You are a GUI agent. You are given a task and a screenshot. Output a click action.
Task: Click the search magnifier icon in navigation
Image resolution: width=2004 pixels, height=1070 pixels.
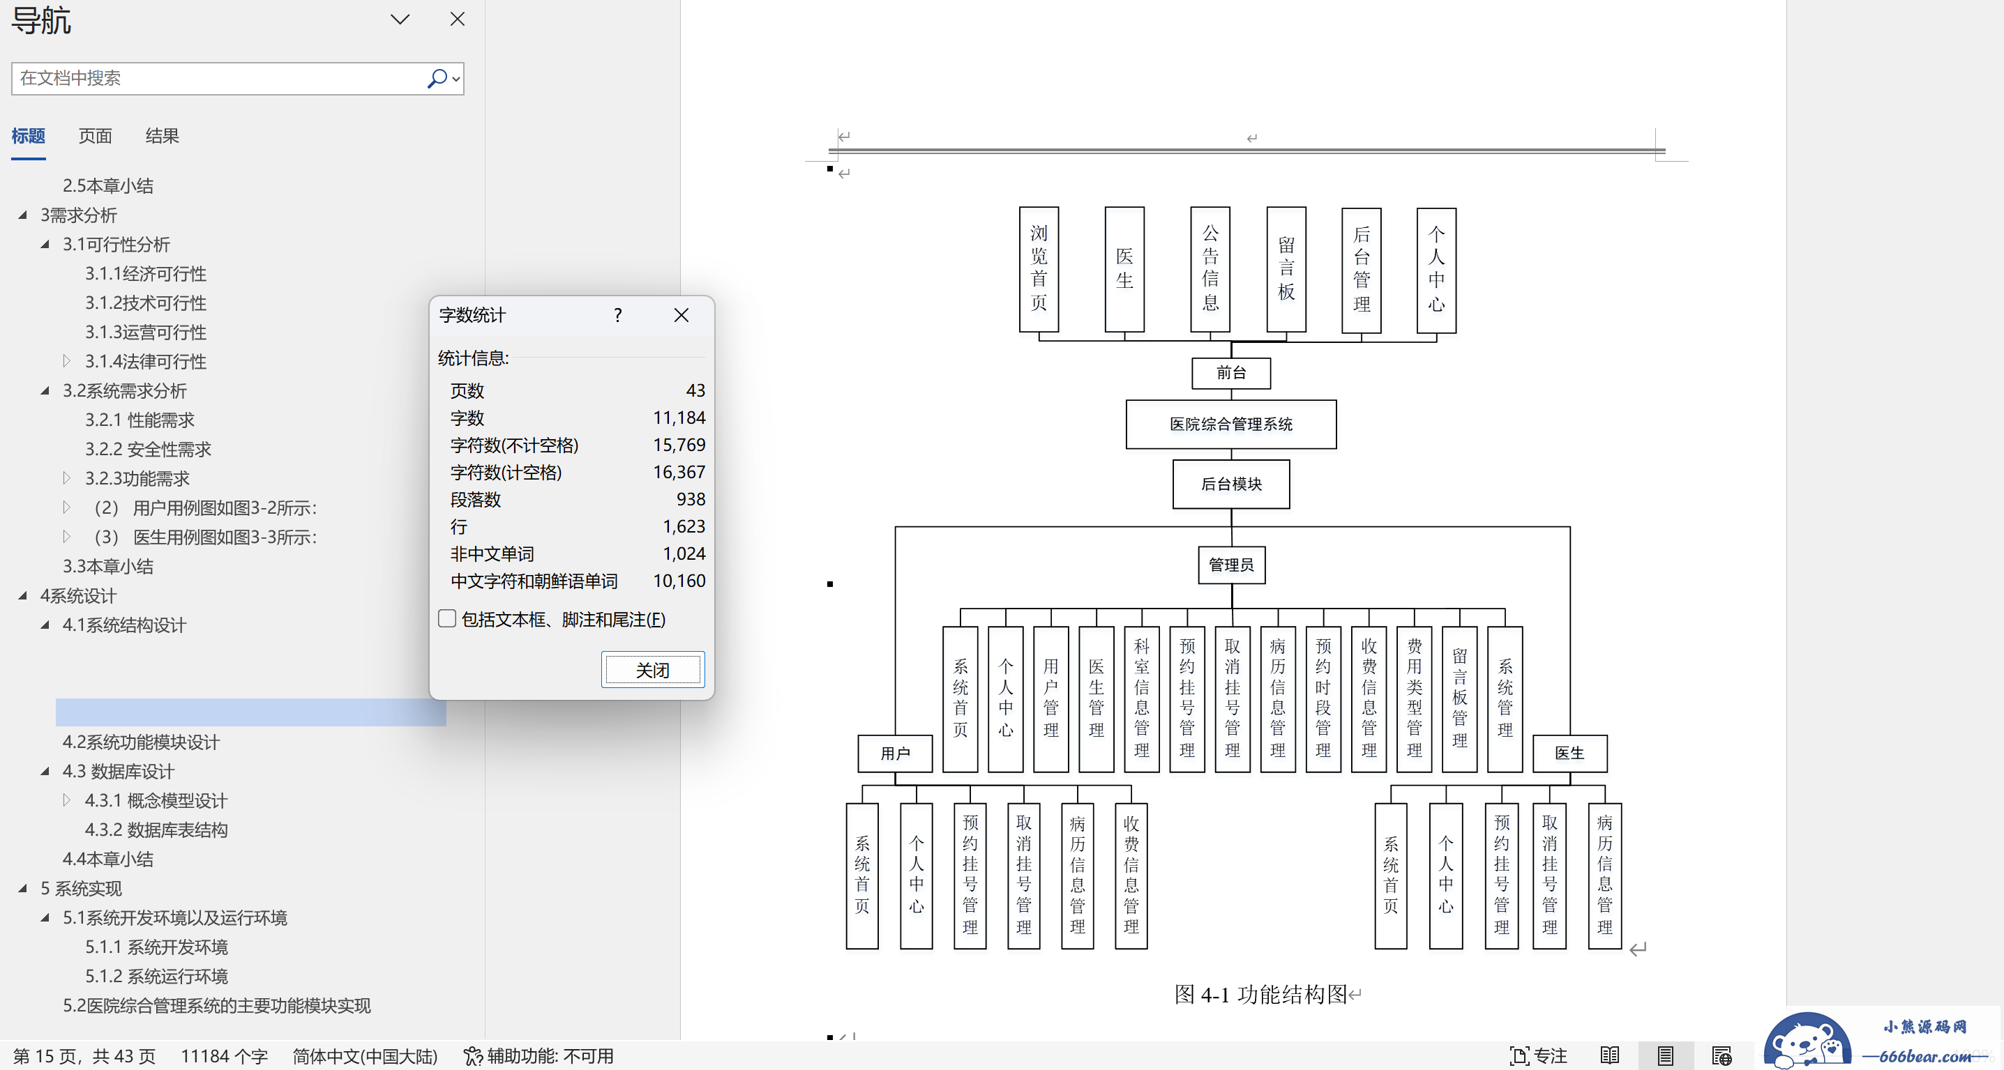(437, 79)
